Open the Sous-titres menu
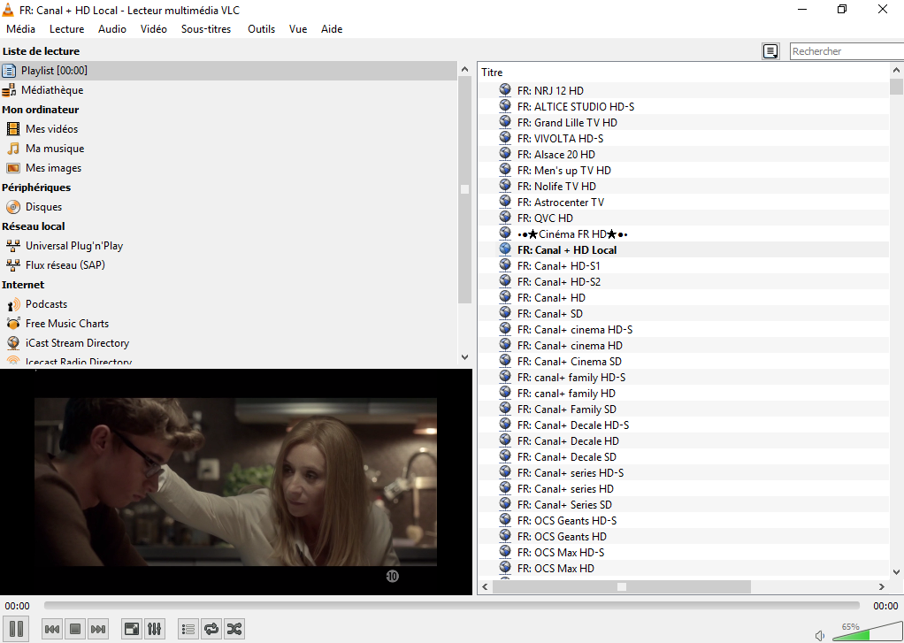 (206, 28)
